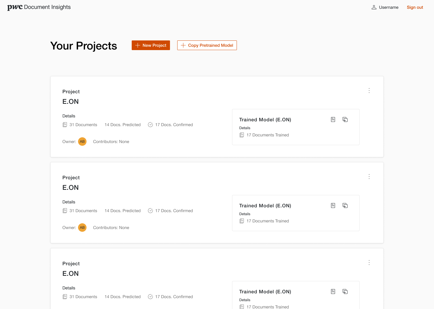Click Contributors: None in the second project card
The width and height of the screenshot is (434, 309).
(111, 228)
